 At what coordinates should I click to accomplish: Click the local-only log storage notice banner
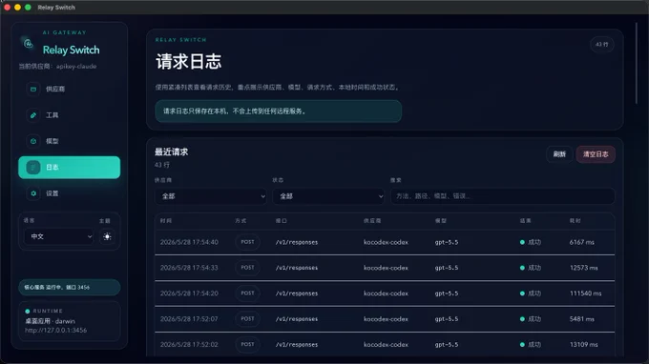coord(278,111)
